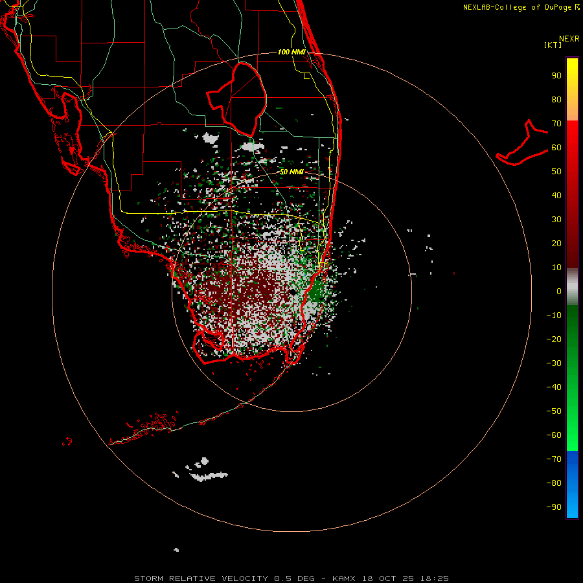Click the -20 velocity scale label

click(554, 339)
